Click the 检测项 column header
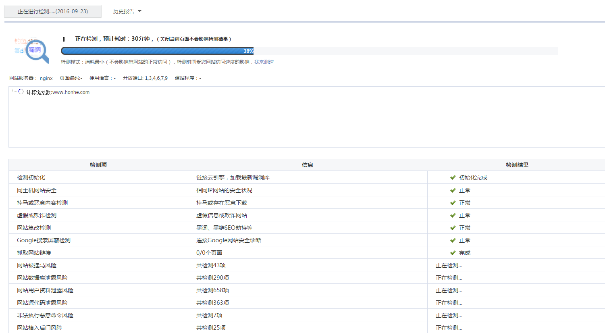Viewport: 605px width, 333px height. [x=98, y=165]
